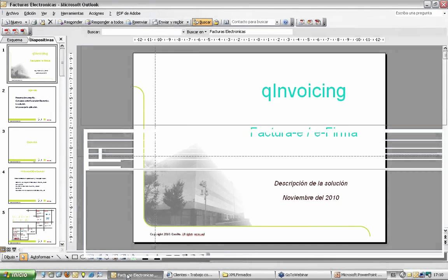Switch to slide sorter view icon

click(9, 249)
